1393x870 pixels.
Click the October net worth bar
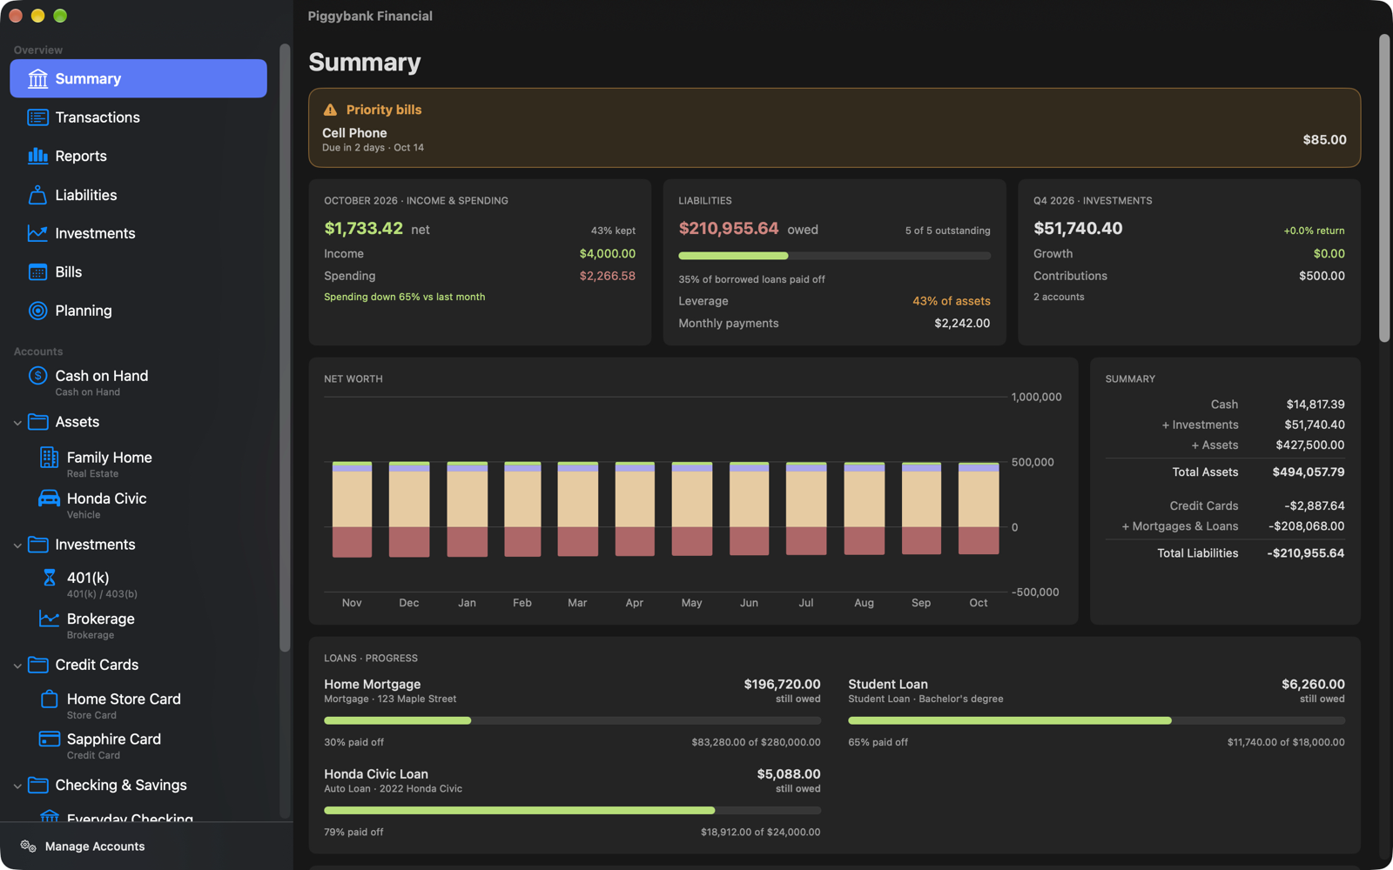(979, 509)
